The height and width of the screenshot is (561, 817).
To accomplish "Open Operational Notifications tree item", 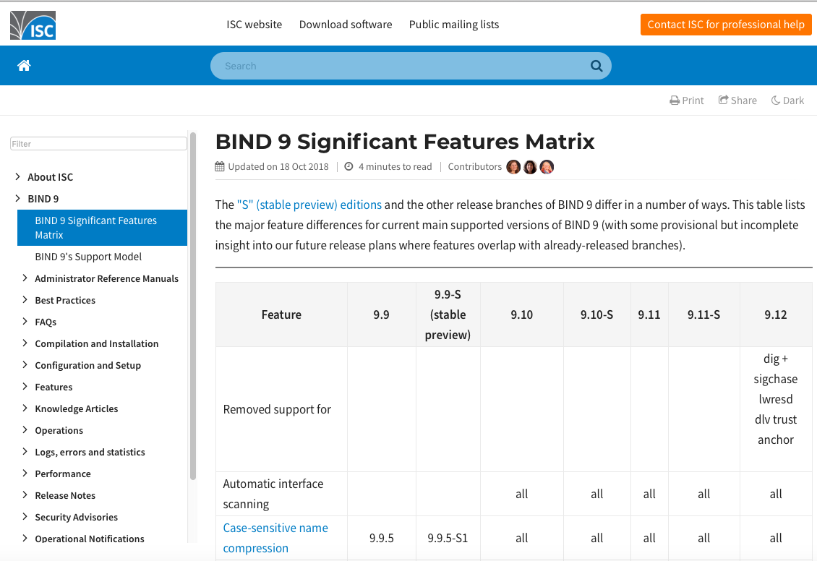I will (x=90, y=539).
